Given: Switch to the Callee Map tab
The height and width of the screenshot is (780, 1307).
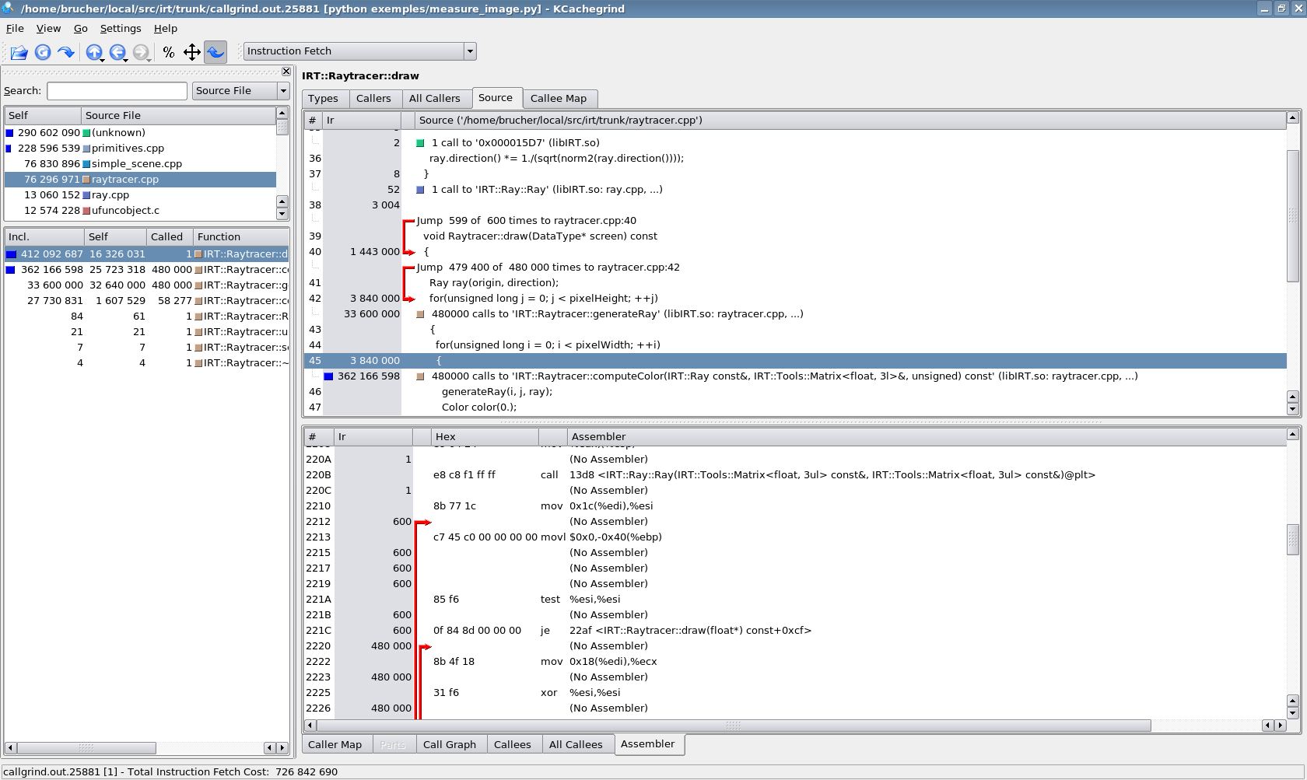Looking at the screenshot, I should tap(558, 98).
